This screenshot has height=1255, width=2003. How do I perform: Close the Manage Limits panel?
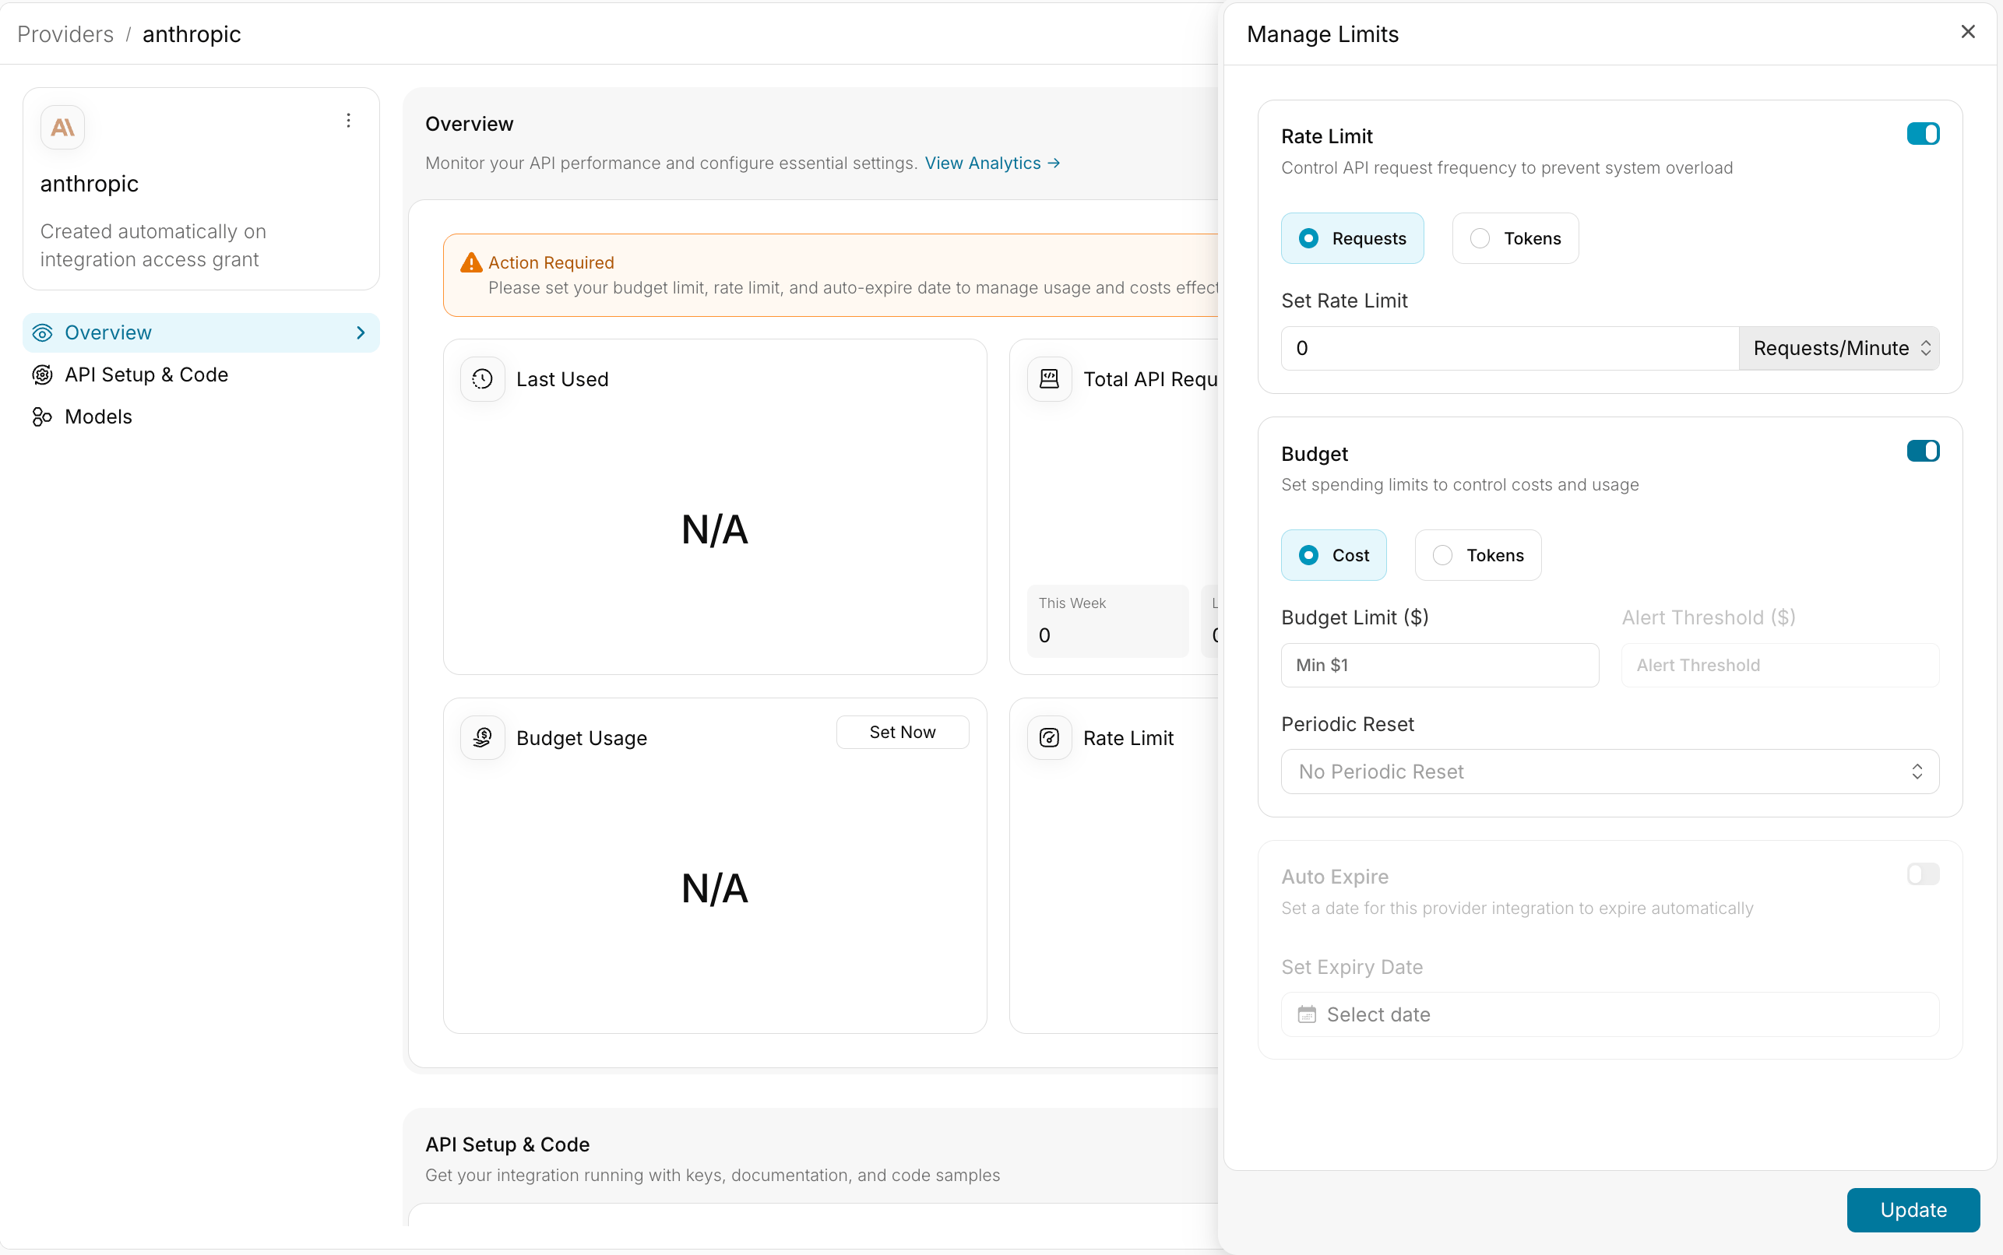pyautogui.click(x=1967, y=32)
